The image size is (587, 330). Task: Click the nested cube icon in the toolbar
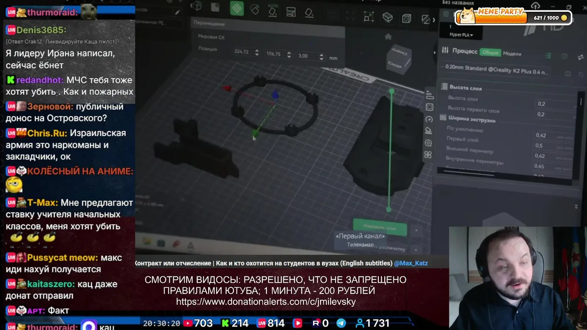(x=406, y=18)
